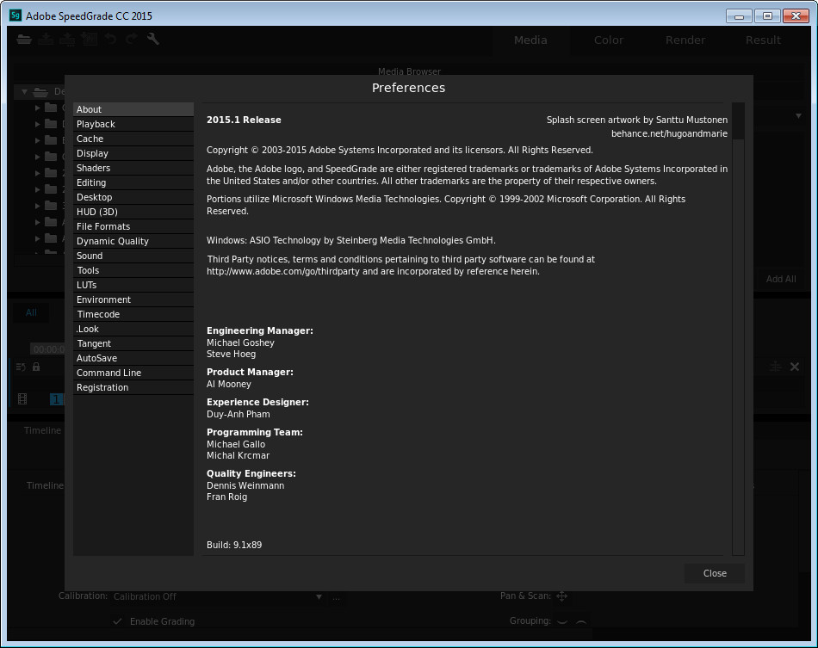
Task: Click the upward curve Grouping icon
Action: pyautogui.click(x=581, y=621)
